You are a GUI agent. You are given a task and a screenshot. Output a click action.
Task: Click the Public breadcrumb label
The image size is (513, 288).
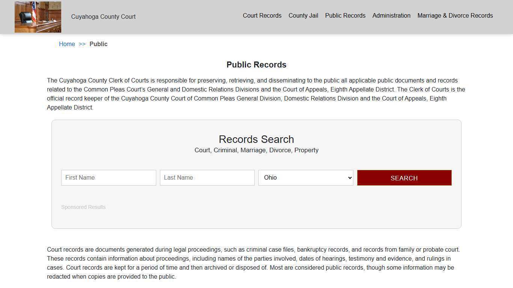(98, 44)
